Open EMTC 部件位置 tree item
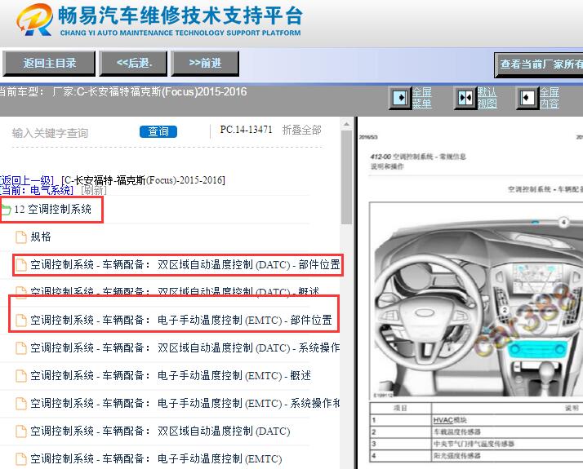Screen dimensions: 583x469 pyautogui.click(x=181, y=320)
